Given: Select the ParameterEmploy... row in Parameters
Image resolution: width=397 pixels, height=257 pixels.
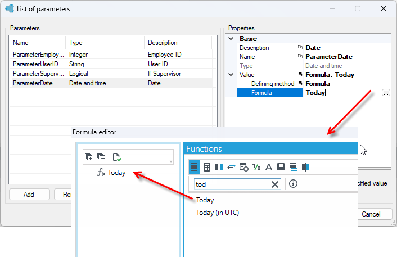Looking at the screenshot, I should pos(111,55).
